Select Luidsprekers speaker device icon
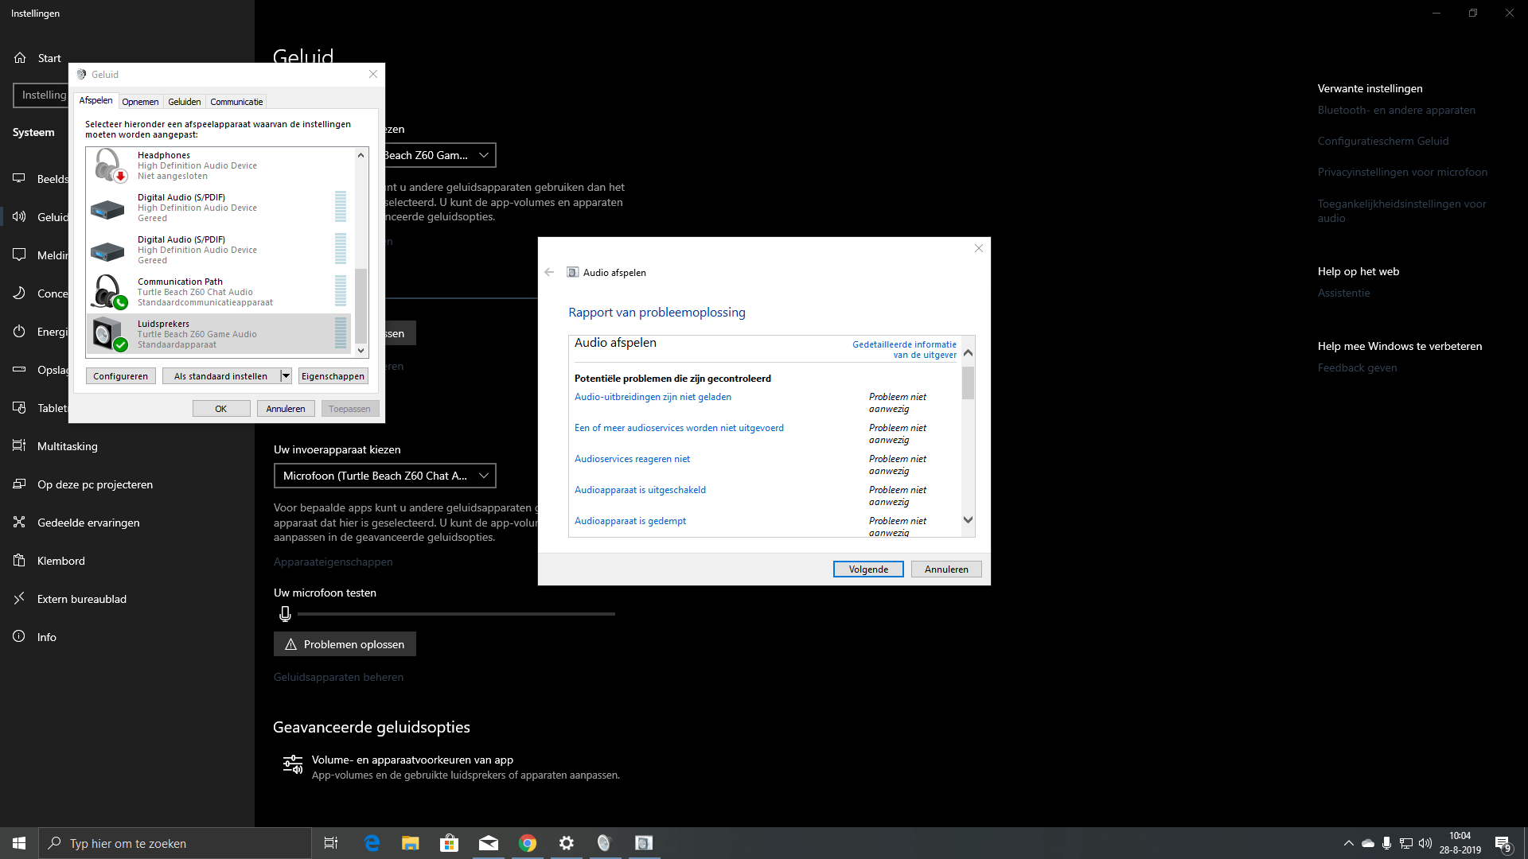1528x859 pixels. [x=109, y=334]
